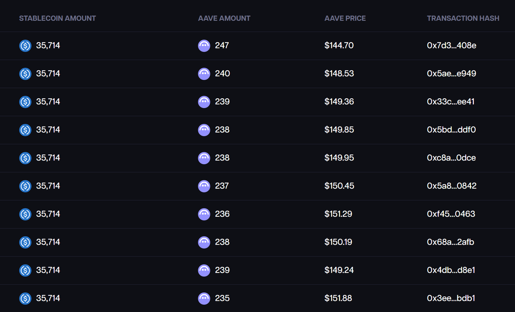Open transaction hash 0x33c...ee41
This screenshot has height=312, width=515.
451,102
